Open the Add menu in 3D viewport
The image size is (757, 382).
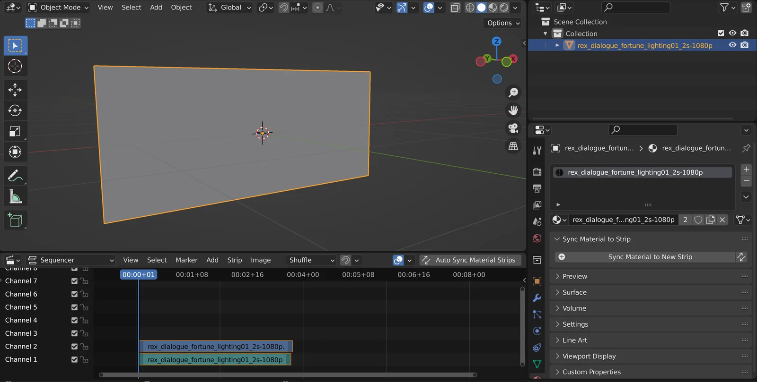(x=156, y=8)
